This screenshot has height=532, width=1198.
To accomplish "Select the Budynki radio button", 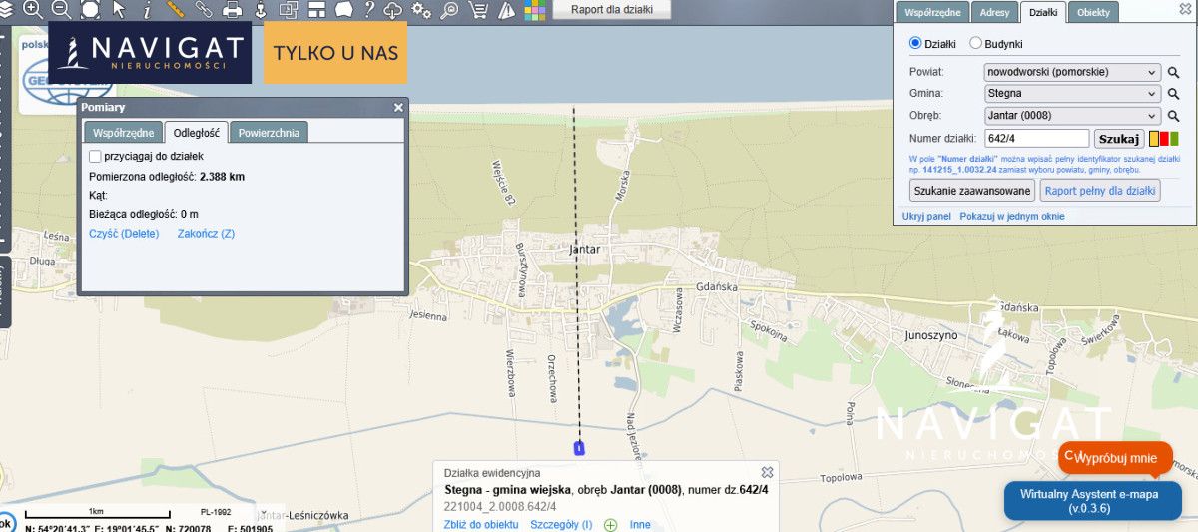I will (x=976, y=44).
